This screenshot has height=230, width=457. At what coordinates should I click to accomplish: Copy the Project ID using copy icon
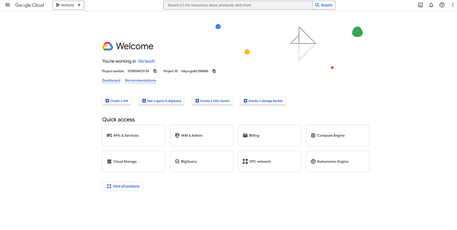214,71
